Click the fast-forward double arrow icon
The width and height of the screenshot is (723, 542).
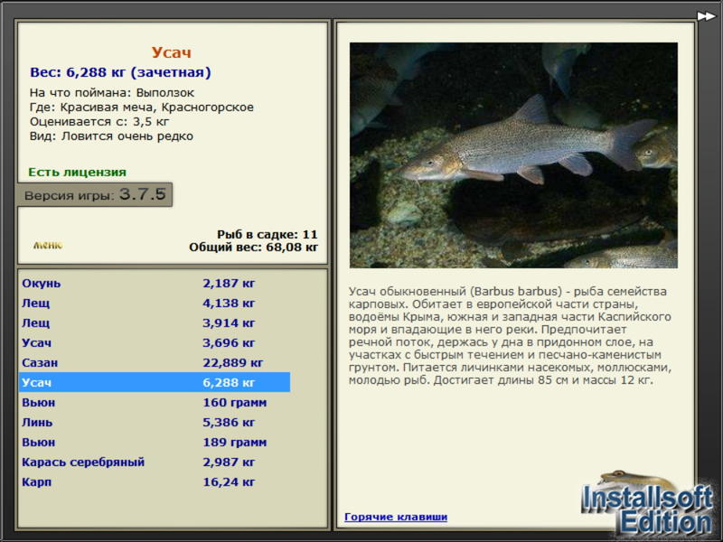pyautogui.click(x=706, y=16)
